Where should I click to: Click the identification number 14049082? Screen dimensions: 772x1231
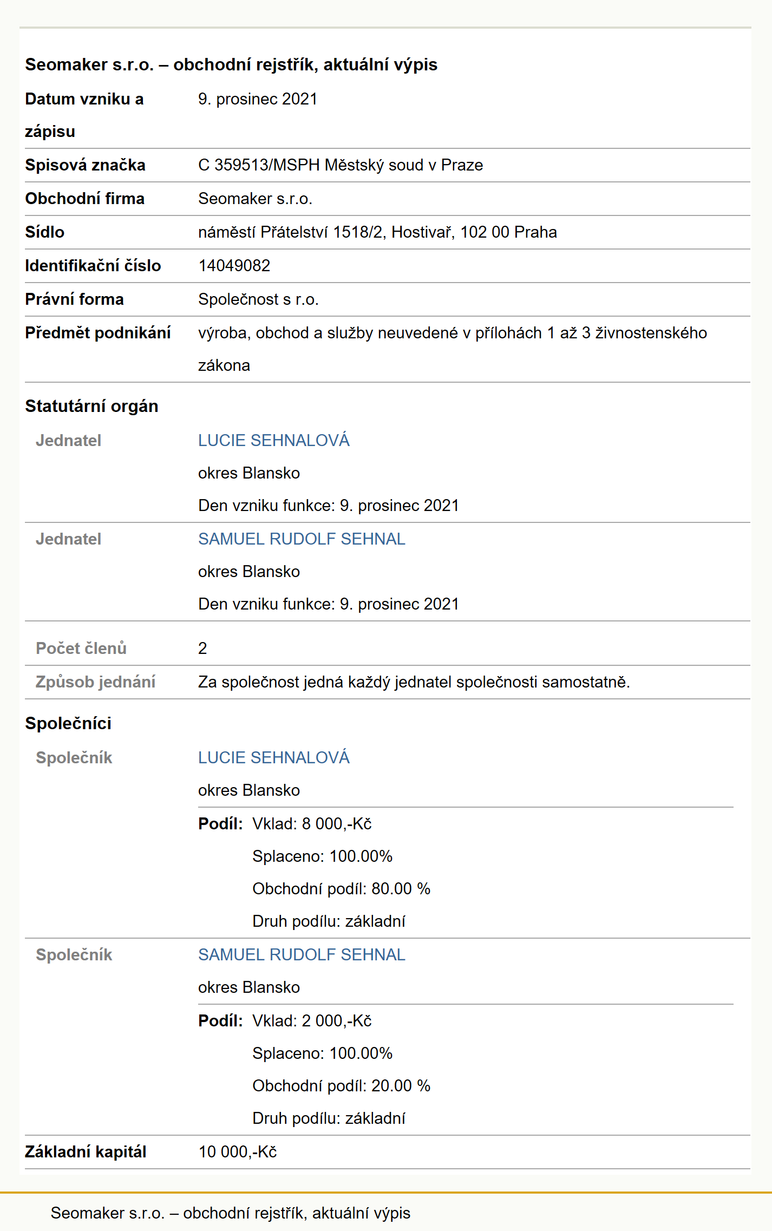pos(234,265)
